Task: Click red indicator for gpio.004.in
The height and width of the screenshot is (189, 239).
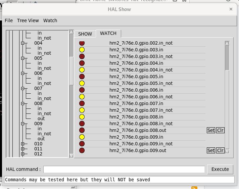Action: coord(82,63)
